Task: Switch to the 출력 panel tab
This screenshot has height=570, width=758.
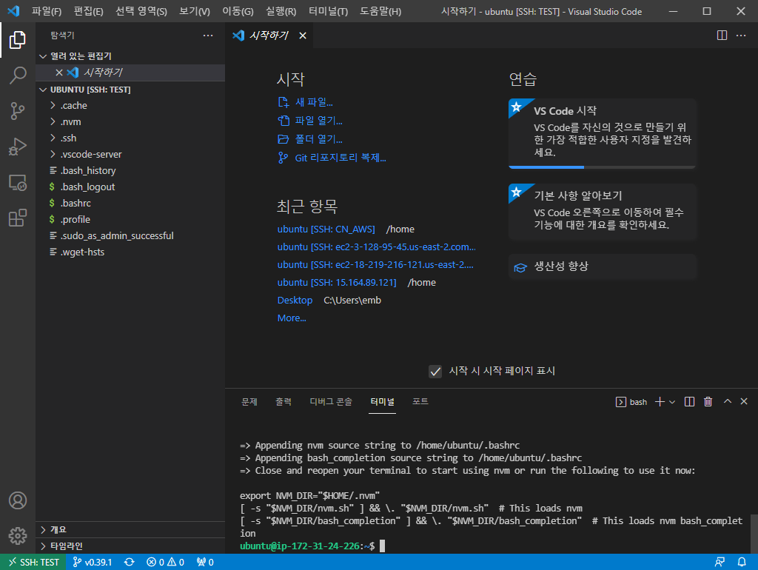Action: click(x=284, y=402)
